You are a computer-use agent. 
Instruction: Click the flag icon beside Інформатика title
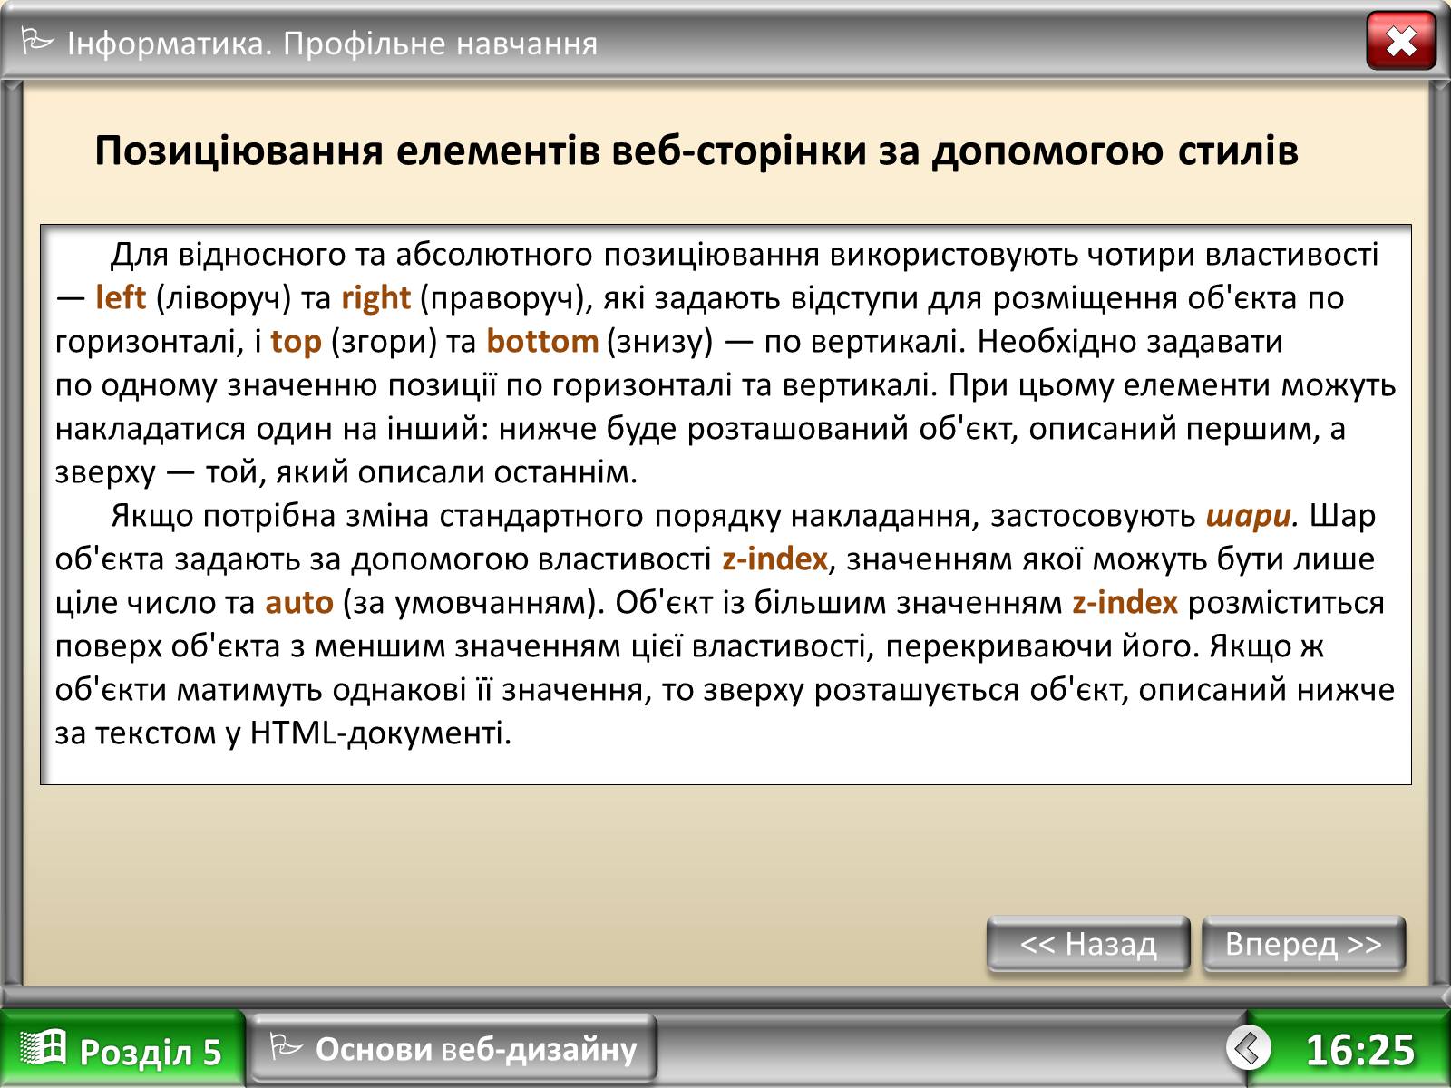click(x=38, y=42)
